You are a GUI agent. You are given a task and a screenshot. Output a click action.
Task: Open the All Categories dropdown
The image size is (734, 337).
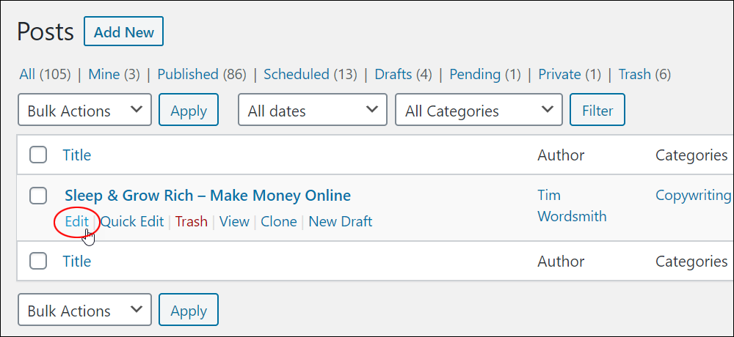pyautogui.click(x=479, y=110)
